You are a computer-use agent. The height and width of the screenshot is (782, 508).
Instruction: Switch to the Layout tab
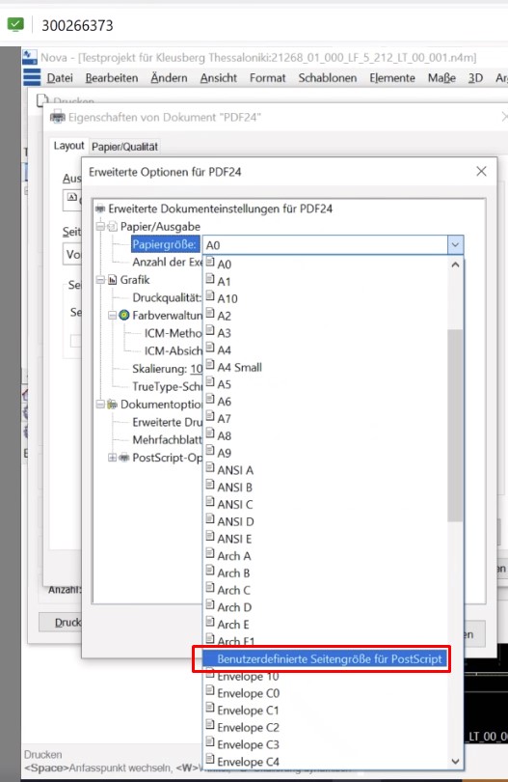coord(68,146)
